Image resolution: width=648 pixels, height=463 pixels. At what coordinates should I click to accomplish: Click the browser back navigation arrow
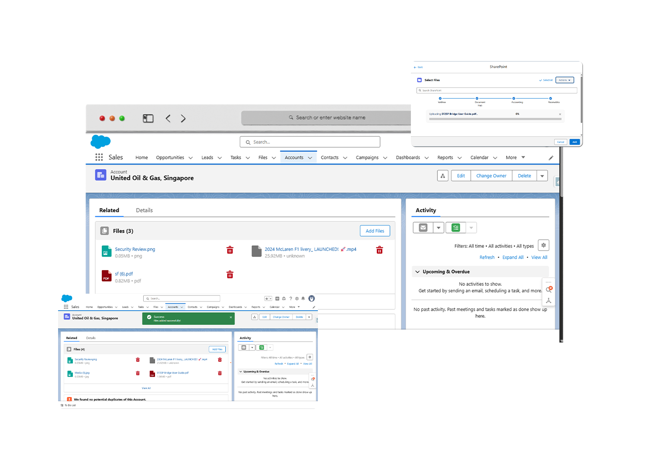click(x=168, y=118)
